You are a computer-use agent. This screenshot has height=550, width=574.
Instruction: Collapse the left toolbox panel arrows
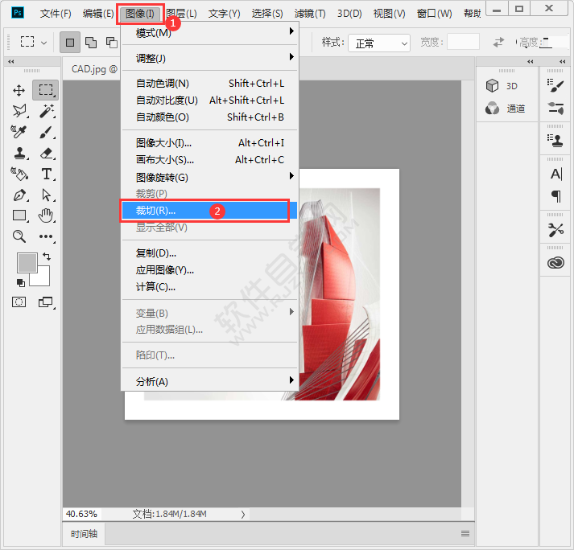11,61
